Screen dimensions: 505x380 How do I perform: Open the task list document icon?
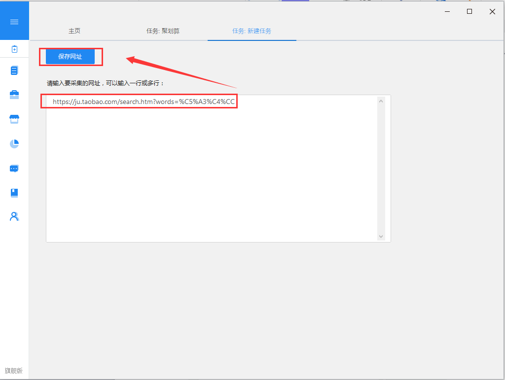pyautogui.click(x=14, y=70)
